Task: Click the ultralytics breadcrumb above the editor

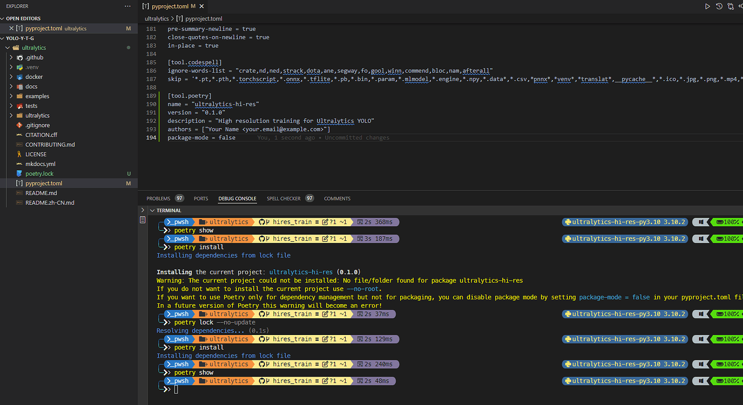Action: click(156, 18)
